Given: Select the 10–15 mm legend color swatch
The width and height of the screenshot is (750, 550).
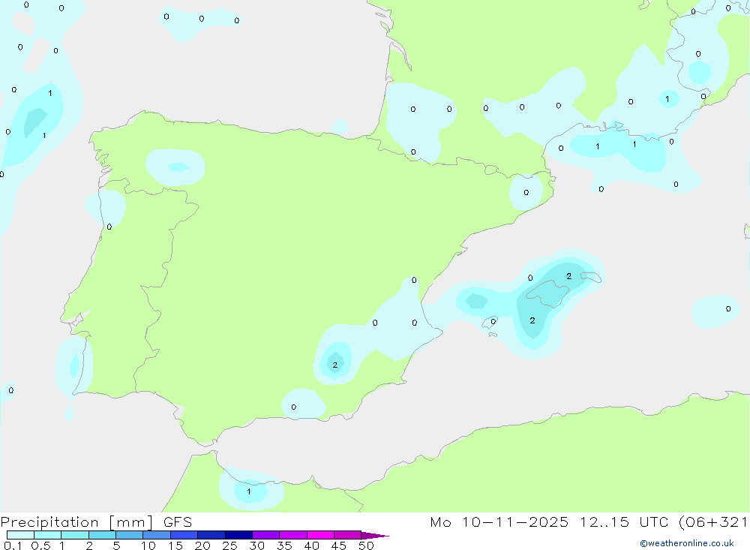Looking at the screenshot, I should click(x=157, y=535).
